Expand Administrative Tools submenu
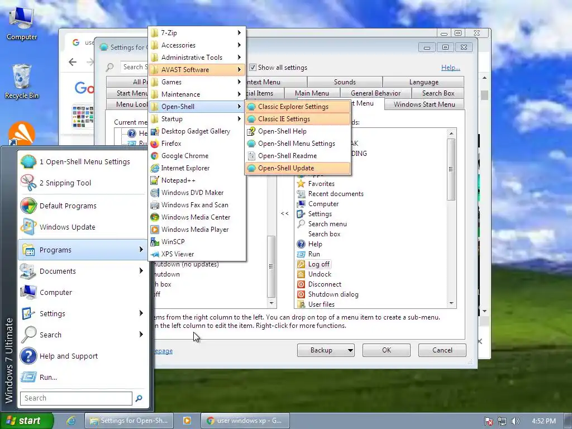572x429 pixels. pyautogui.click(x=197, y=58)
